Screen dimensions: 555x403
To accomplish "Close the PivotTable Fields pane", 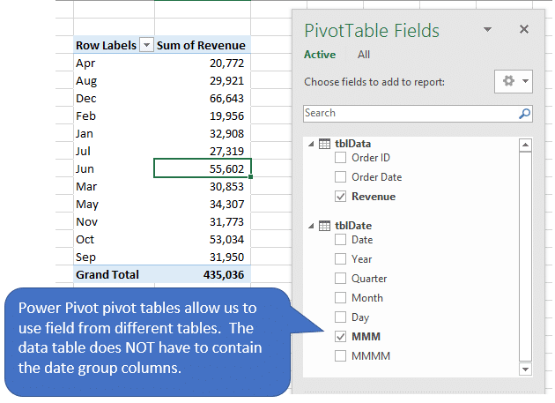I will coord(524,30).
